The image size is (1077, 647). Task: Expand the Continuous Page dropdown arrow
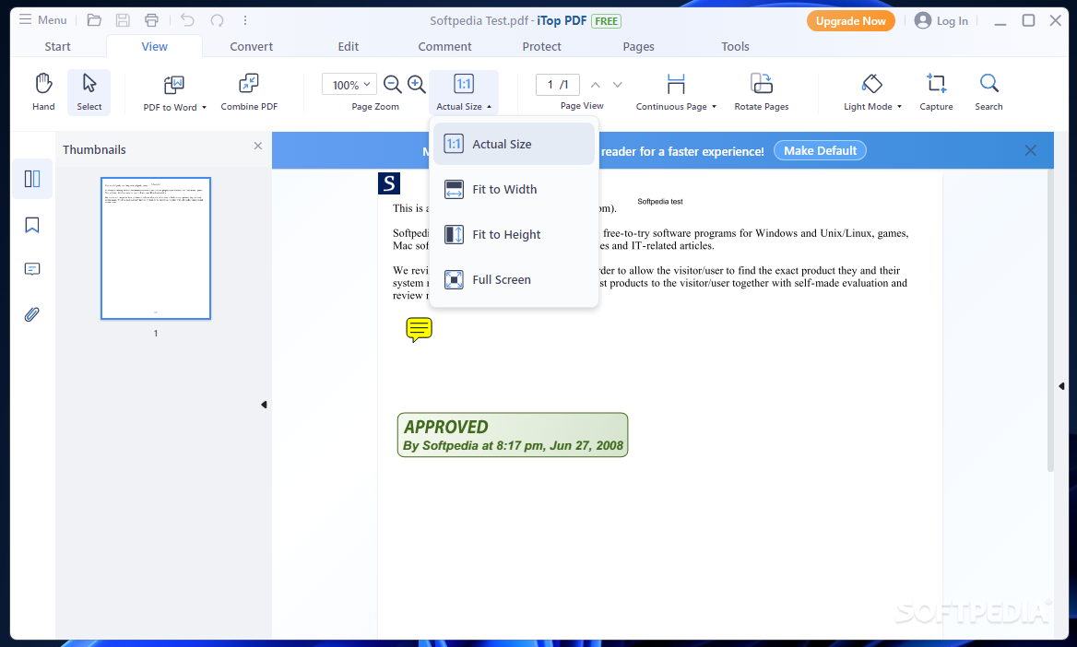[x=715, y=107]
